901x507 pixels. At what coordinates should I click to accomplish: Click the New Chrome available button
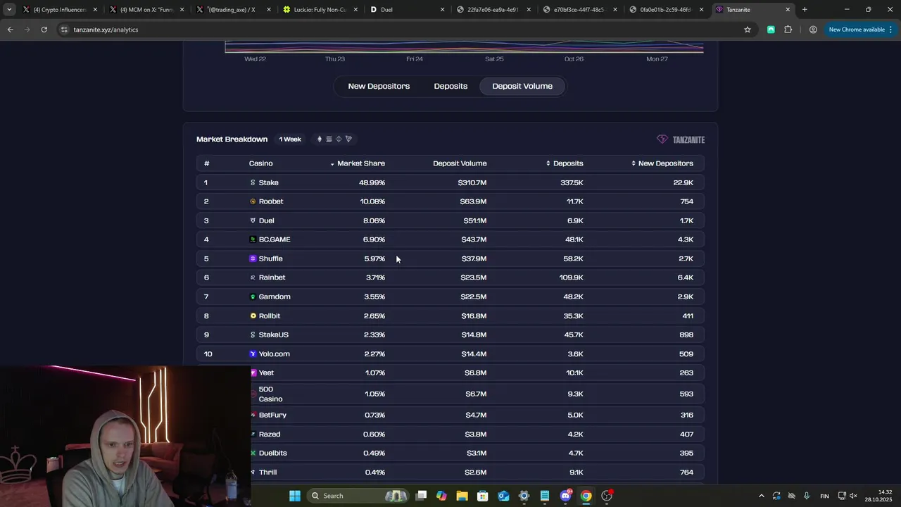point(857,30)
